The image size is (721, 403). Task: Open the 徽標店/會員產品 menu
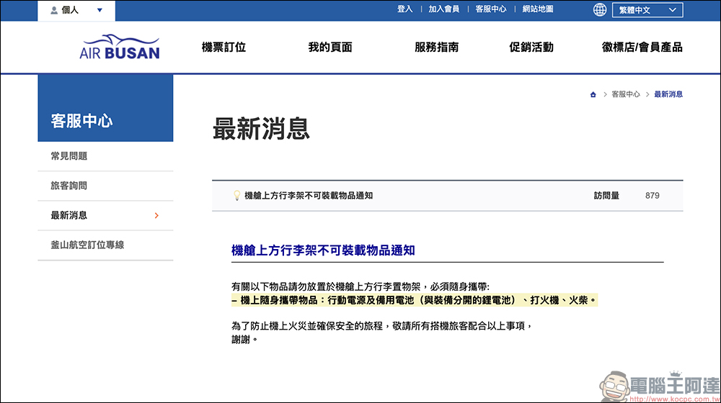coord(642,47)
